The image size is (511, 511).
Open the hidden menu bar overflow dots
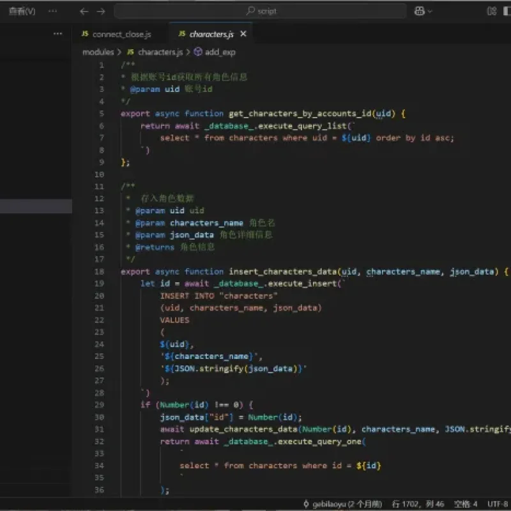(x=52, y=11)
